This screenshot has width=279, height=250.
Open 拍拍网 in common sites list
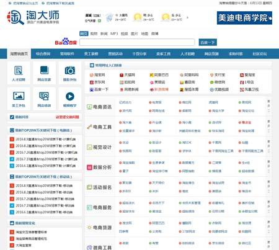point(127,82)
